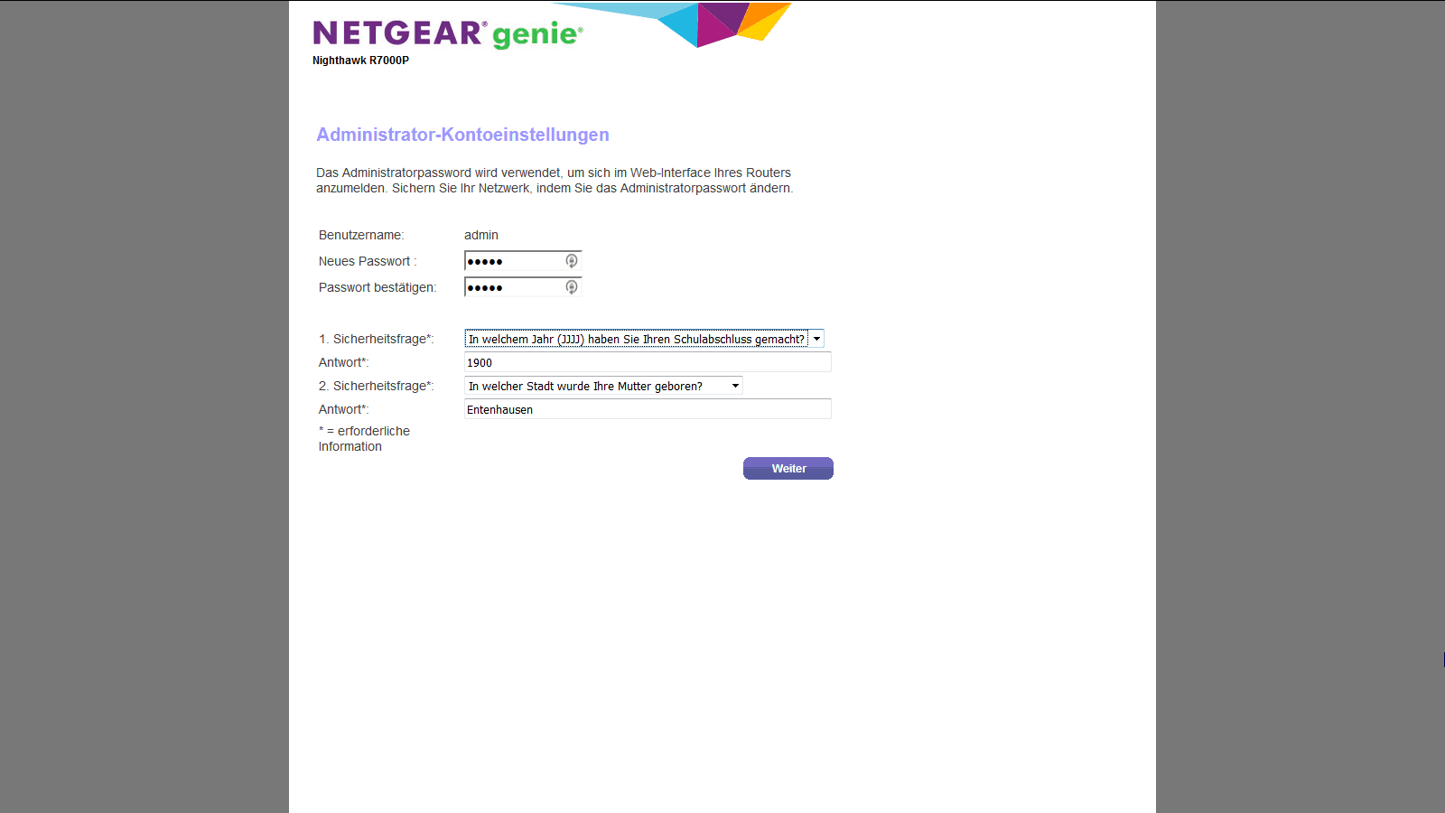This screenshot has width=1445, height=813.
Task: Open the 1. Sicherheitsfrage dropdown
Action: [x=644, y=339]
